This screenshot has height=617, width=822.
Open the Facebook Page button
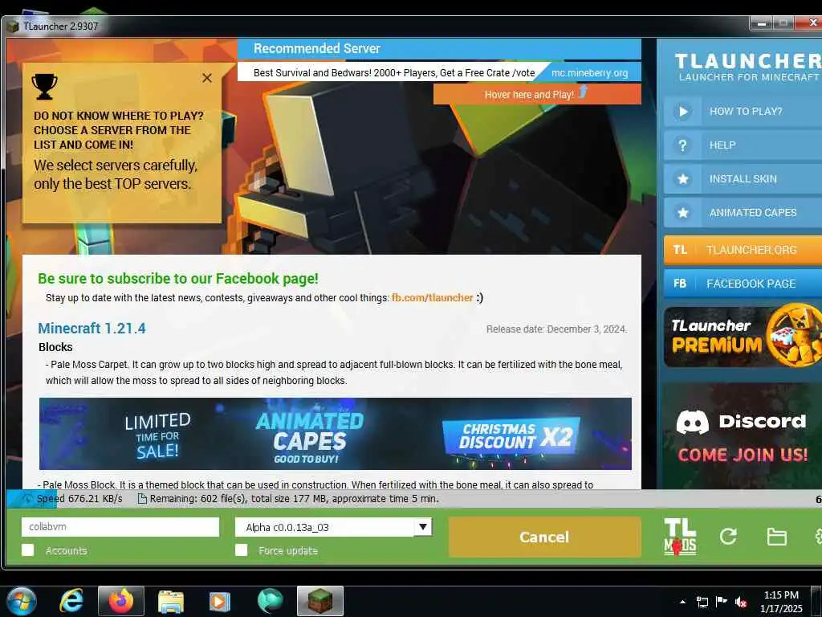tap(743, 284)
